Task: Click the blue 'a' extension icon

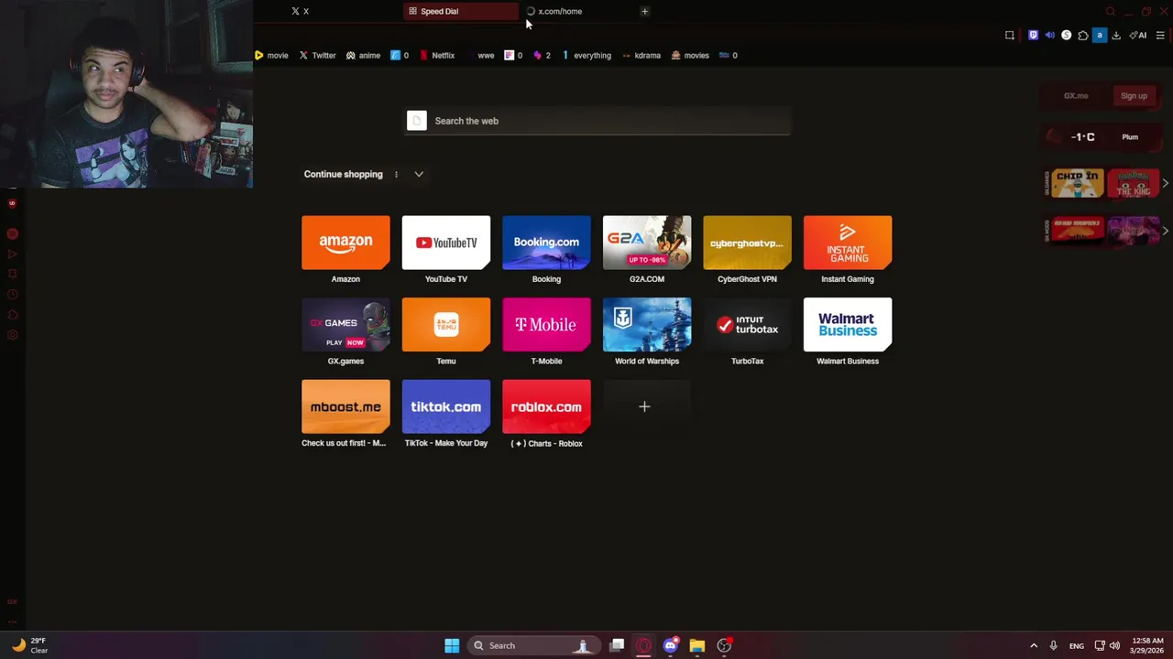Action: pyautogui.click(x=1100, y=36)
